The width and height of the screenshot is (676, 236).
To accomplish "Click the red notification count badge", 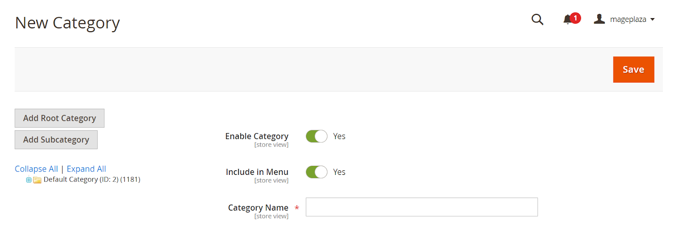I will 575,18.
